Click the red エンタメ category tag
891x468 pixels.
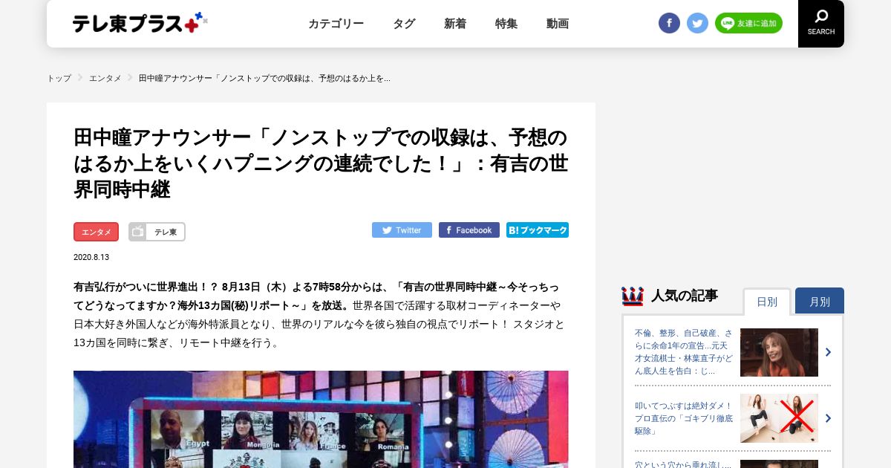click(x=96, y=232)
